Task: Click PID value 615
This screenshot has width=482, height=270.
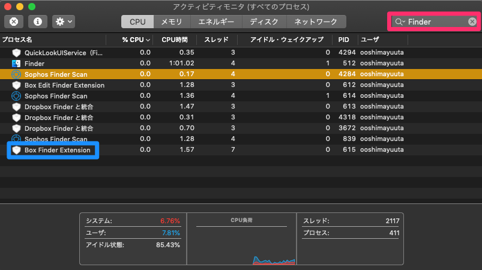Action: click(349, 149)
